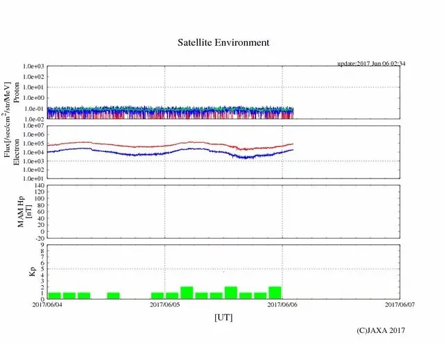Image resolution: width=444 pixels, height=344 pixels.
Task: Select the "5" Kp tick label
Action: [x=42, y=269]
